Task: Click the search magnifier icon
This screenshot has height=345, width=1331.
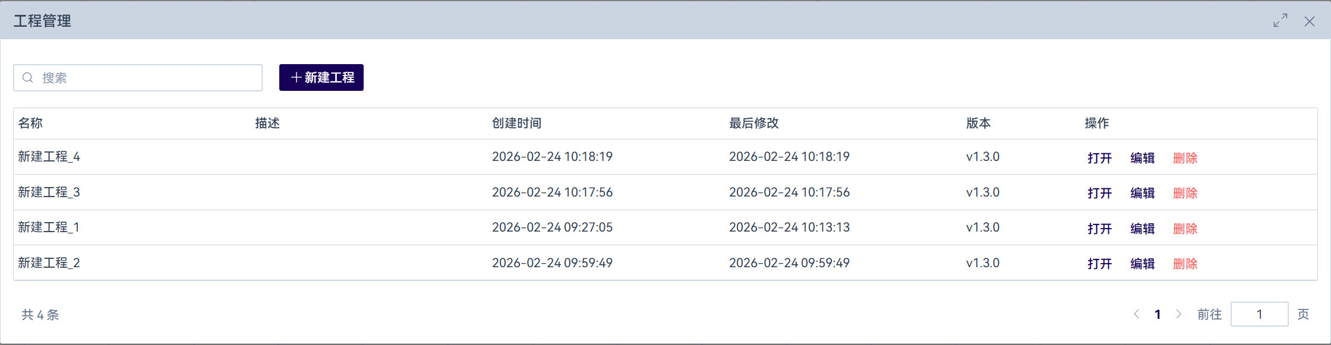Action: 27,78
